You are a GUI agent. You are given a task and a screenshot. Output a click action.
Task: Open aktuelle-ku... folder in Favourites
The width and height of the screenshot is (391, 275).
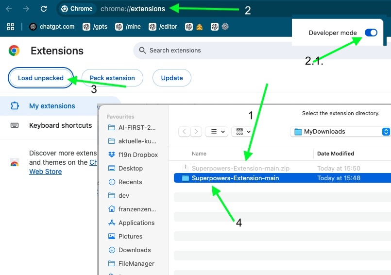pyautogui.click(x=132, y=141)
